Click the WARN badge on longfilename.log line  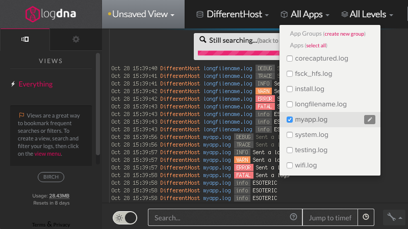coord(264,92)
